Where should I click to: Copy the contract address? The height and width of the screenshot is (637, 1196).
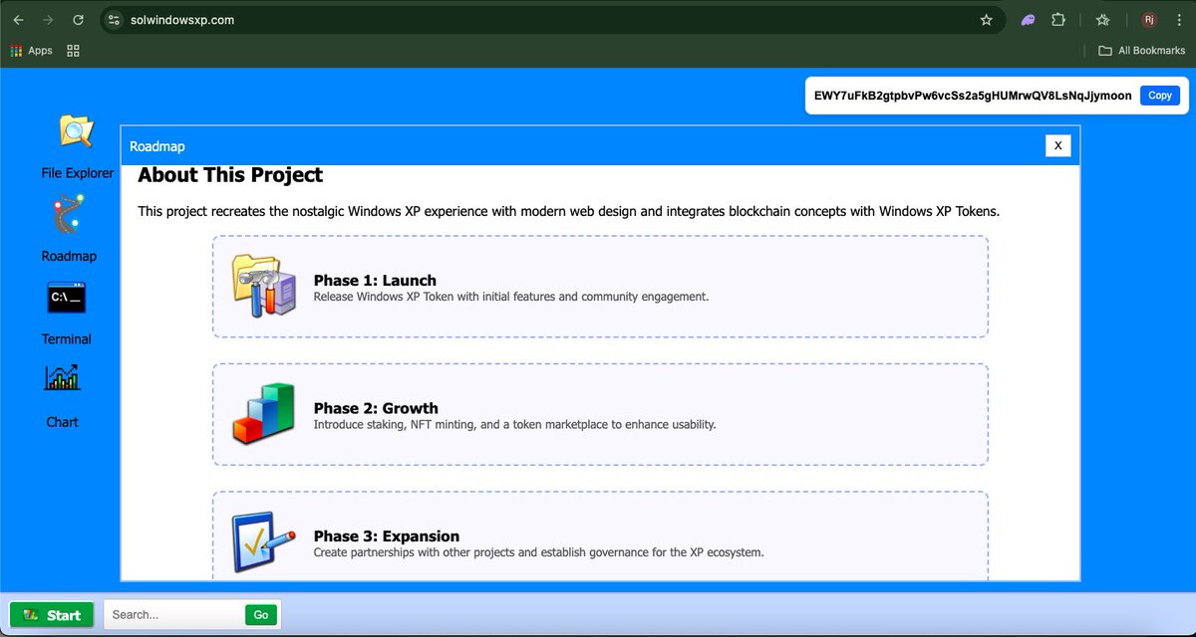coord(1160,96)
